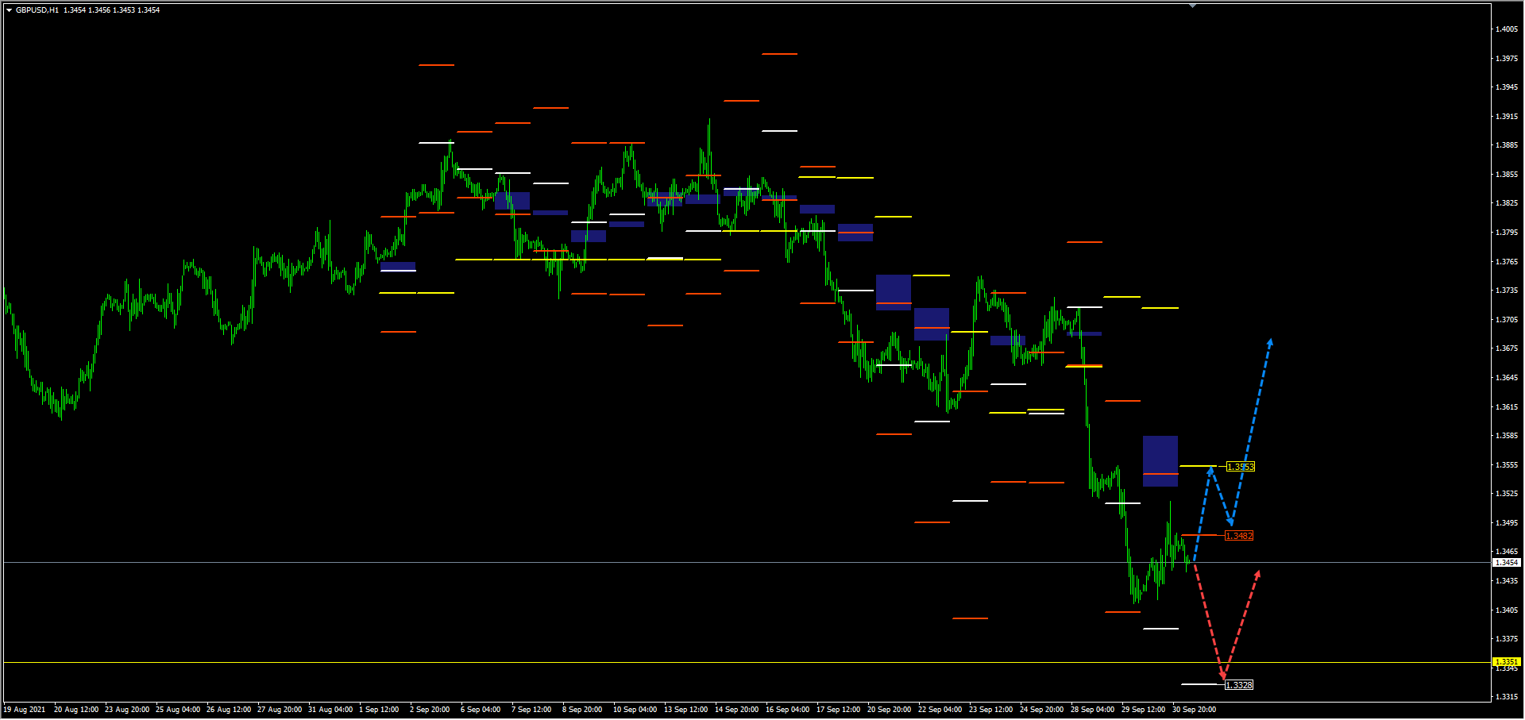Image resolution: width=1525 pixels, height=720 pixels.
Task: Click the yellow 1.3351 level tag on axis
Action: pyautogui.click(x=1507, y=661)
